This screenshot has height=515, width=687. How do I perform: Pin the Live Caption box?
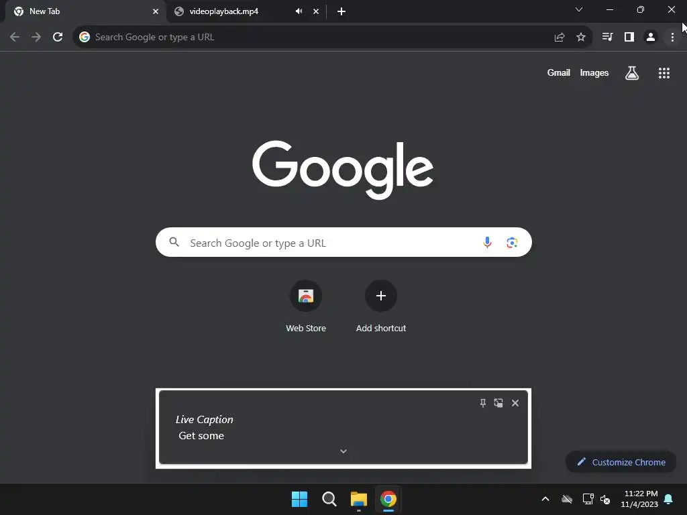(483, 403)
